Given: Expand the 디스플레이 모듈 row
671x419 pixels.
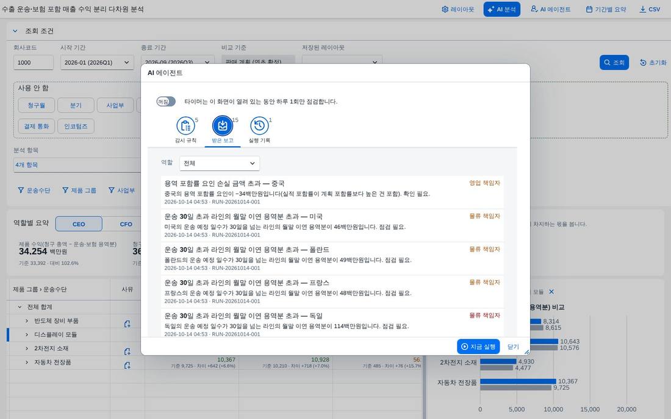Looking at the screenshot, I should click(26, 334).
